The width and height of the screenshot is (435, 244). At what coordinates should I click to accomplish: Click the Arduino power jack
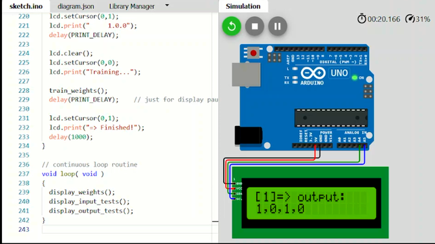pyautogui.click(x=248, y=136)
